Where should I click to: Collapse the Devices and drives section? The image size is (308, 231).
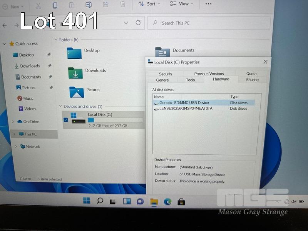(60, 106)
